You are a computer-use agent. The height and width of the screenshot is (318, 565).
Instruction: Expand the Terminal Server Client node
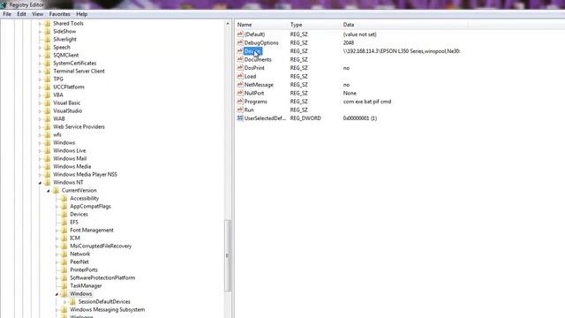point(40,72)
